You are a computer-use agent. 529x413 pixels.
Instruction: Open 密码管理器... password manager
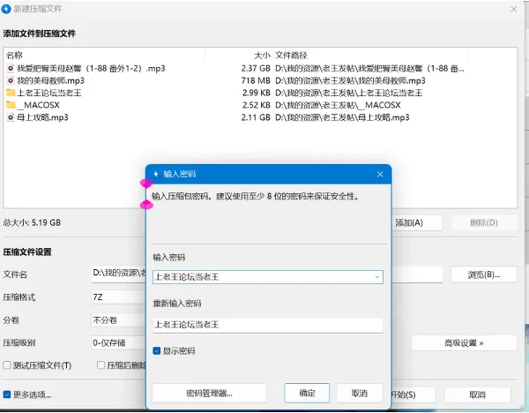[x=209, y=393]
